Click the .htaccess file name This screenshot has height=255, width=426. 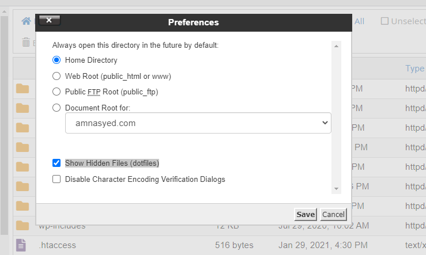pos(57,245)
